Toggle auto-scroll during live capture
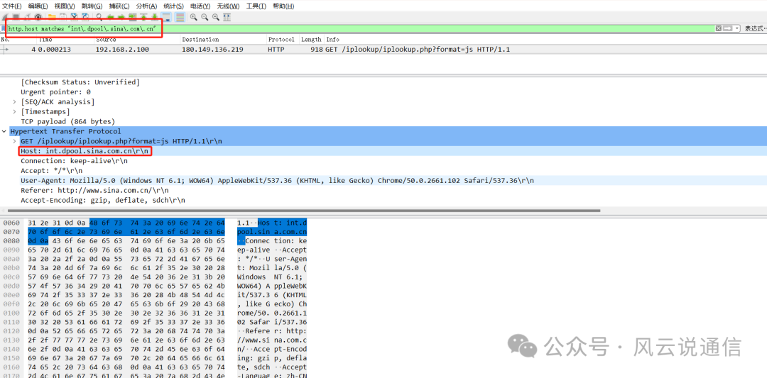 pyautogui.click(x=166, y=16)
